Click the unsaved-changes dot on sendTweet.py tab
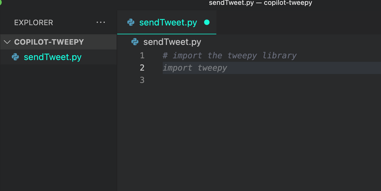 pyautogui.click(x=207, y=22)
